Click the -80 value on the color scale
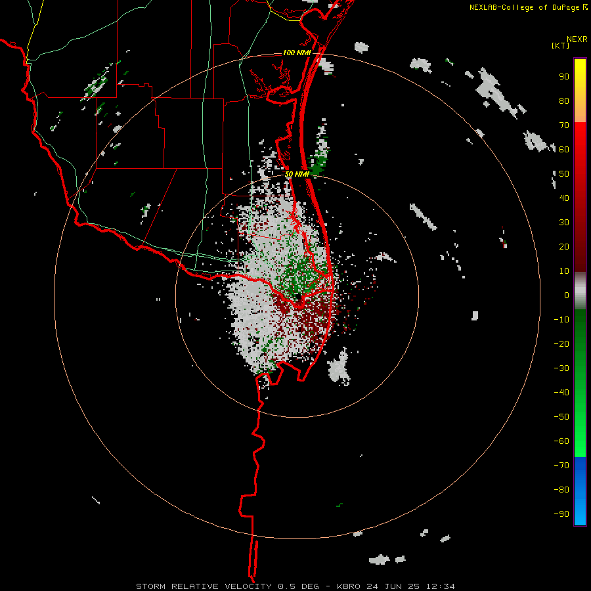This screenshot has width=591, height=591. click(x=561, y=490)
